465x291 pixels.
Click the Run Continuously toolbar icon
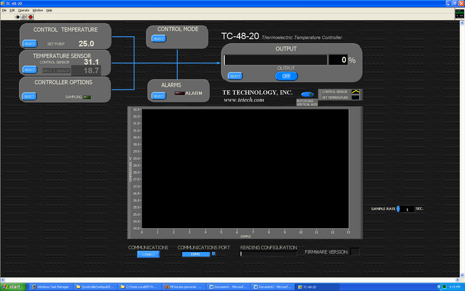24,17
